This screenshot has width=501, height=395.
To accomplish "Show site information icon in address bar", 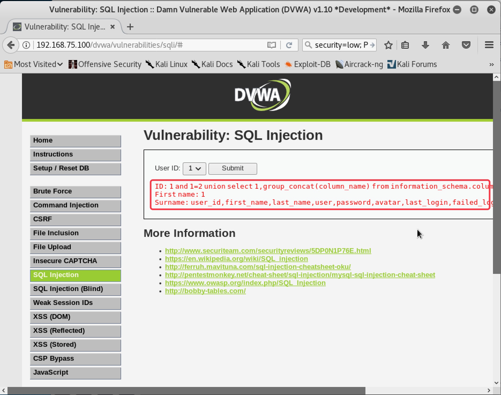I will [x=26, y=45].
